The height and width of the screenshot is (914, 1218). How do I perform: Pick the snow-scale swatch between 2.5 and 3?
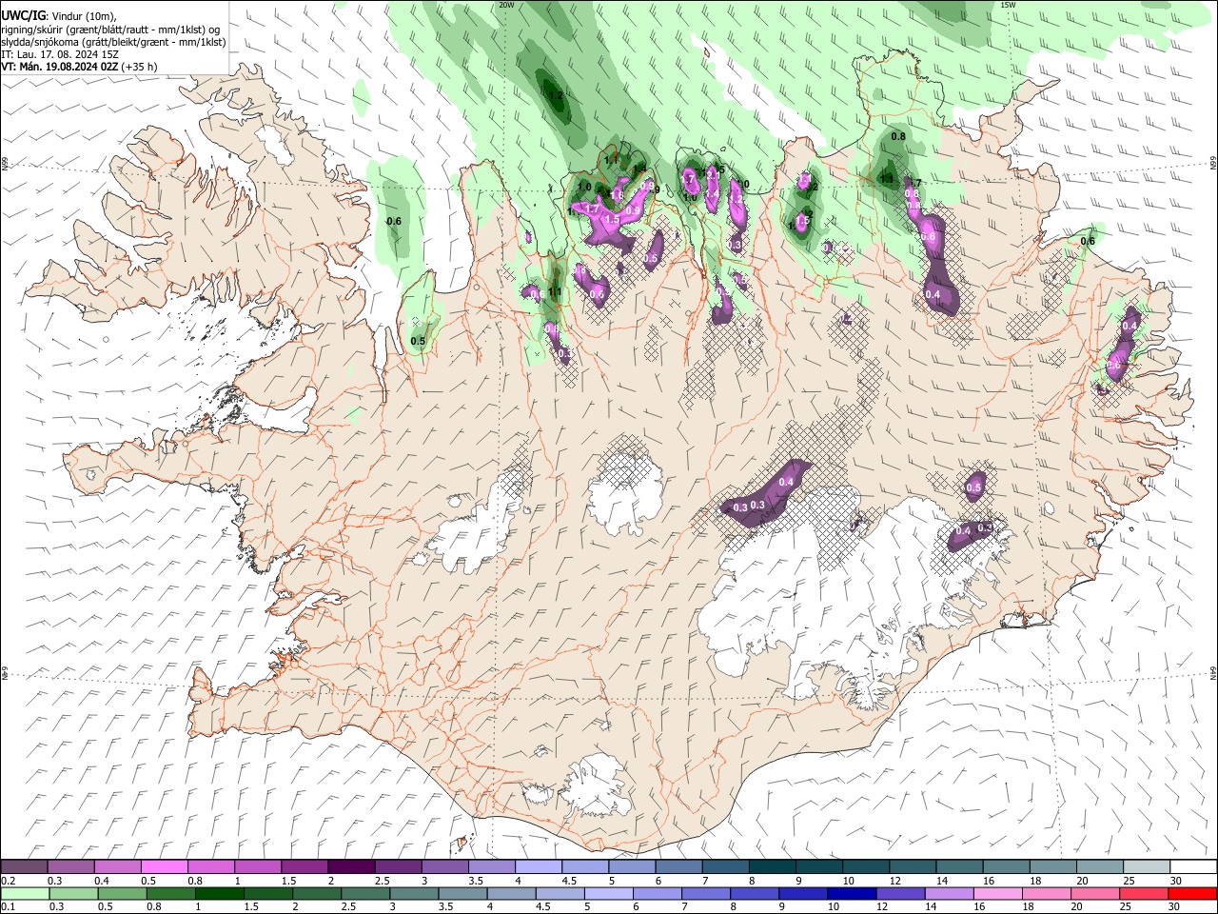398,867
